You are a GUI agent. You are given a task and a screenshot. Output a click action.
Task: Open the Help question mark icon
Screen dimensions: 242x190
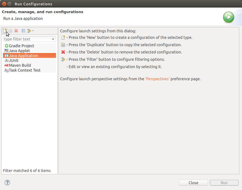point(7,182)
